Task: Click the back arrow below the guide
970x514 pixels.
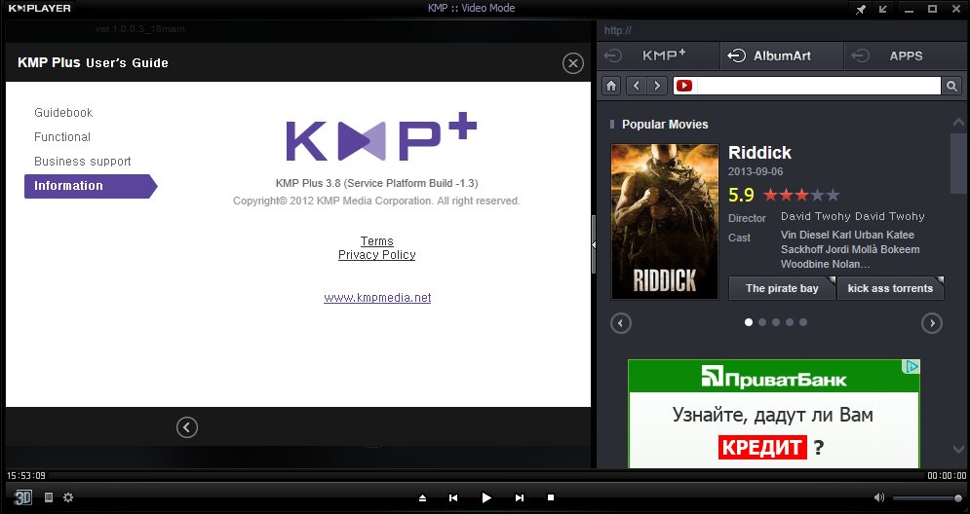Action: [x=187, y=427]
